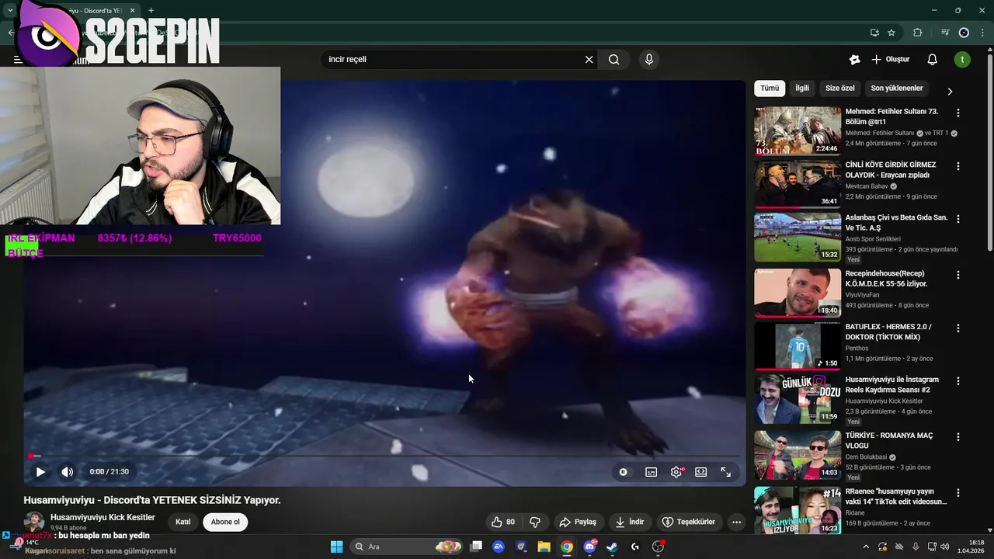994x559 pixels.
Task: Open a new Chrome tab
Action: pos(151,11)
